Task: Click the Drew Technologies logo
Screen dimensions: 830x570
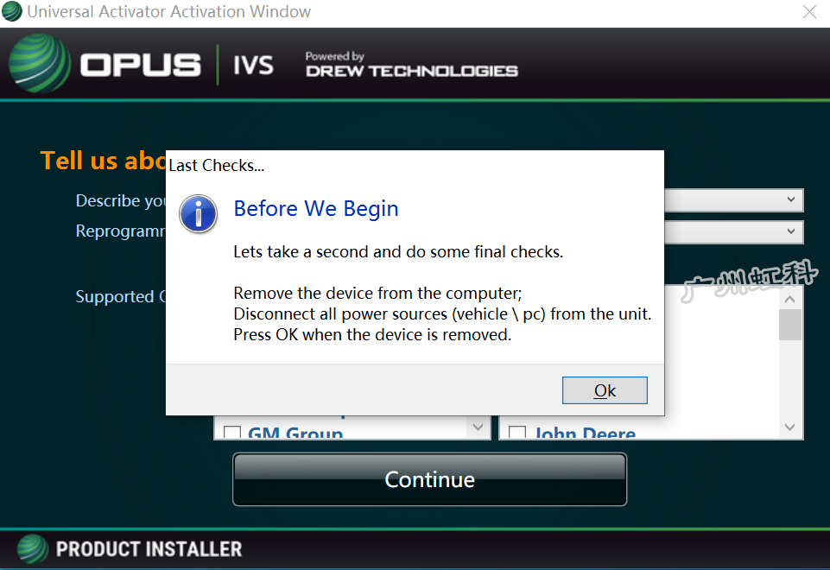Action: coord(411,65)
